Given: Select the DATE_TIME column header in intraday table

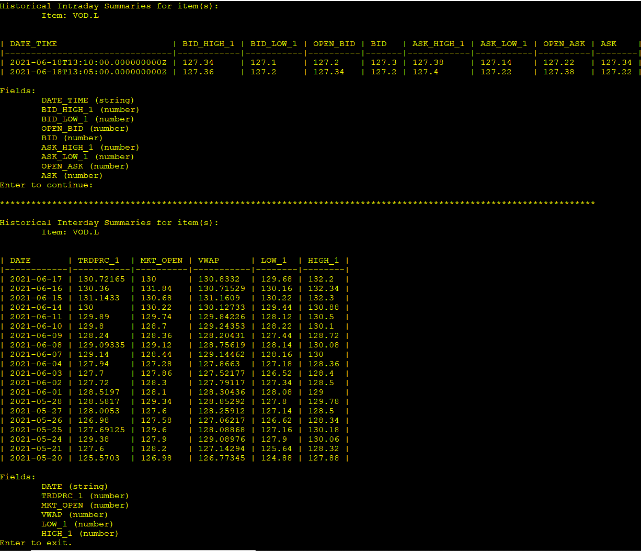Looking at the screenshot, I should click(x=33, y=44).
